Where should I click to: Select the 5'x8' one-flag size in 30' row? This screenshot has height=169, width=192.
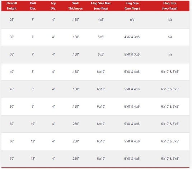coord(101,37)
